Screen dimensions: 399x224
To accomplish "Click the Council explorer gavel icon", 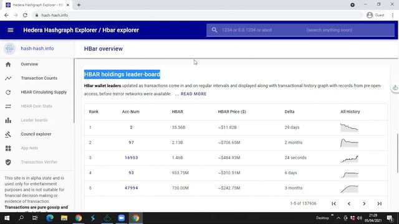I will point(8,134).
